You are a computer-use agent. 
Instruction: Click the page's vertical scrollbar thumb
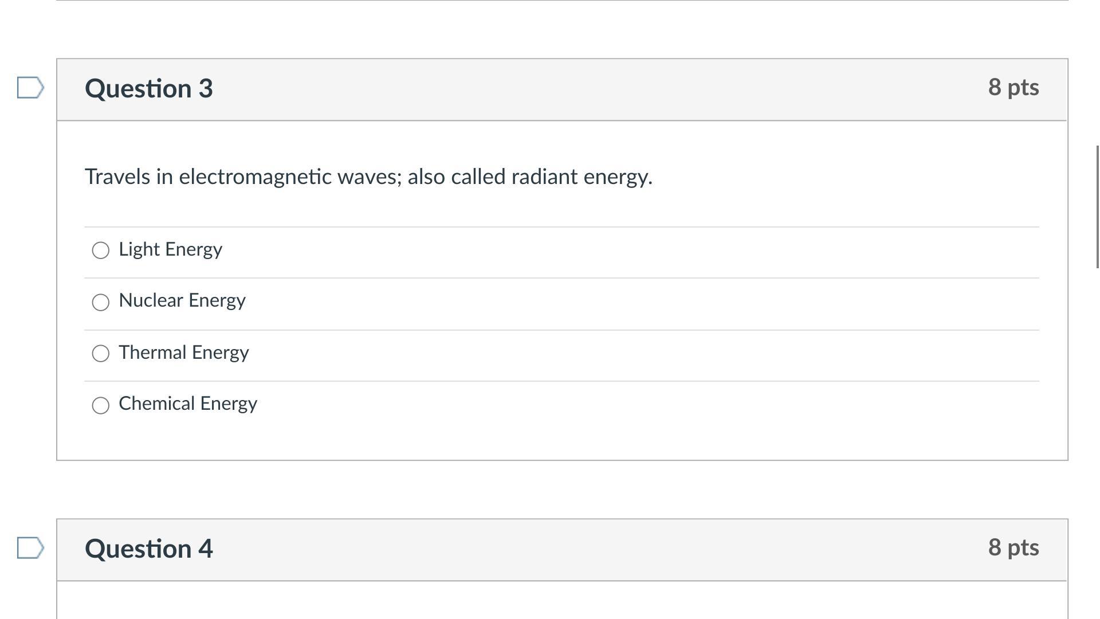pos(1097,206)
